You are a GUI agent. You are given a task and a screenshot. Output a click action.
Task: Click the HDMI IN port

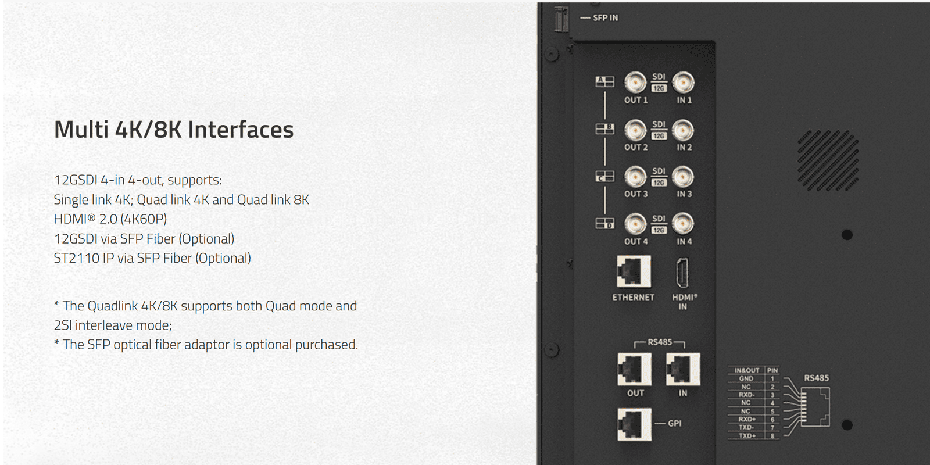[x=682, y=273]
